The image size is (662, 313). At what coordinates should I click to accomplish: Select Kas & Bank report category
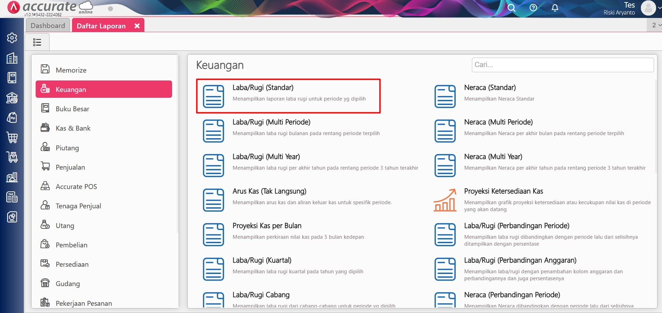point(73,128)
